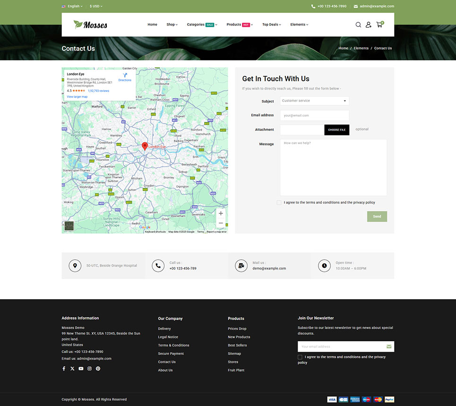Open the shopping cart icon
456x406 pixels.
coord(379,25)
